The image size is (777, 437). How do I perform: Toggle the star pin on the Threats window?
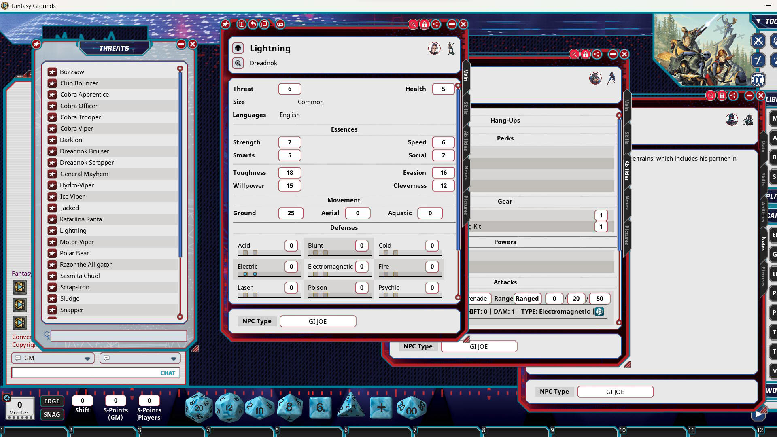[x=36, y=45]
